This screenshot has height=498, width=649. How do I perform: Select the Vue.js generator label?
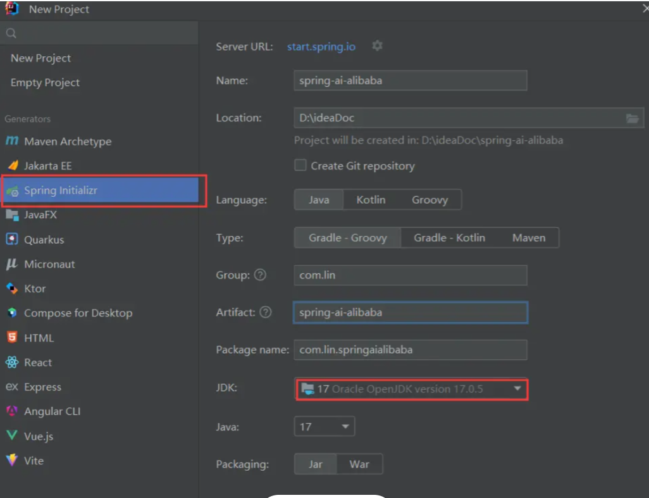point(39,437)
